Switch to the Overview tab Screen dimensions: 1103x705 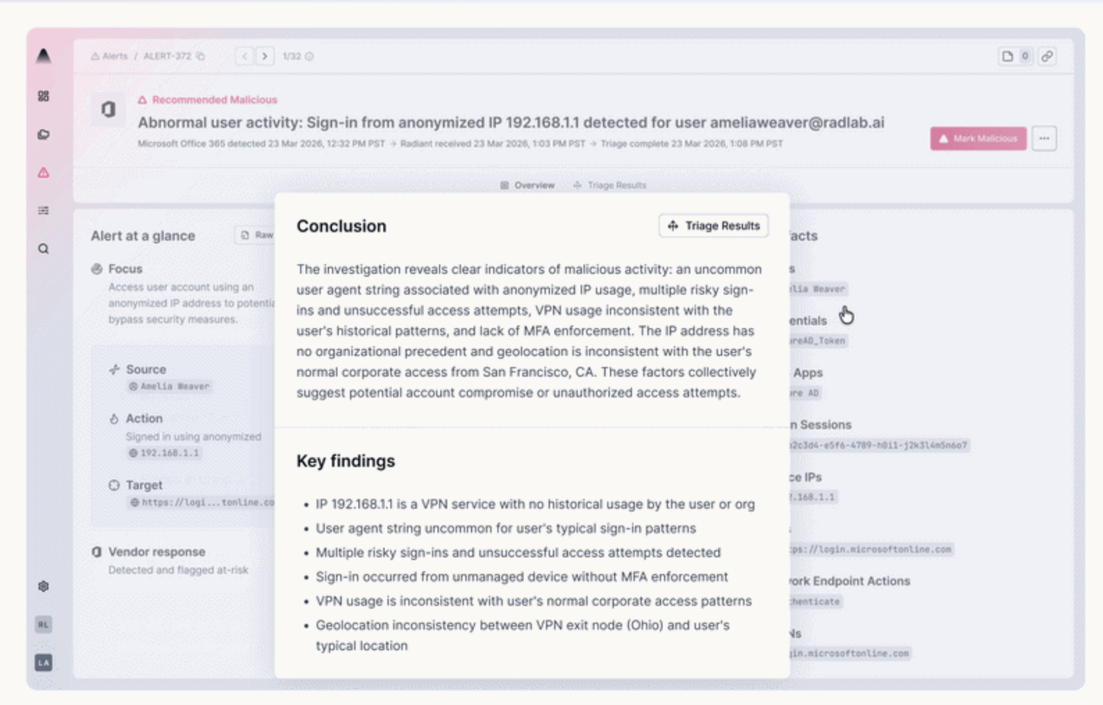(x=527, y=185)
